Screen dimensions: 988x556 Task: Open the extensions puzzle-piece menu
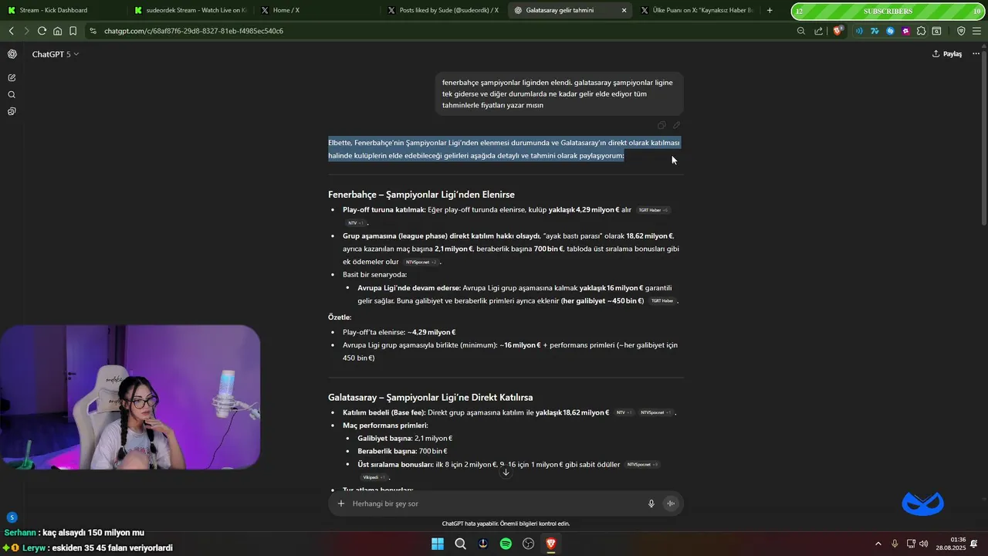click(x=921, y=31)
